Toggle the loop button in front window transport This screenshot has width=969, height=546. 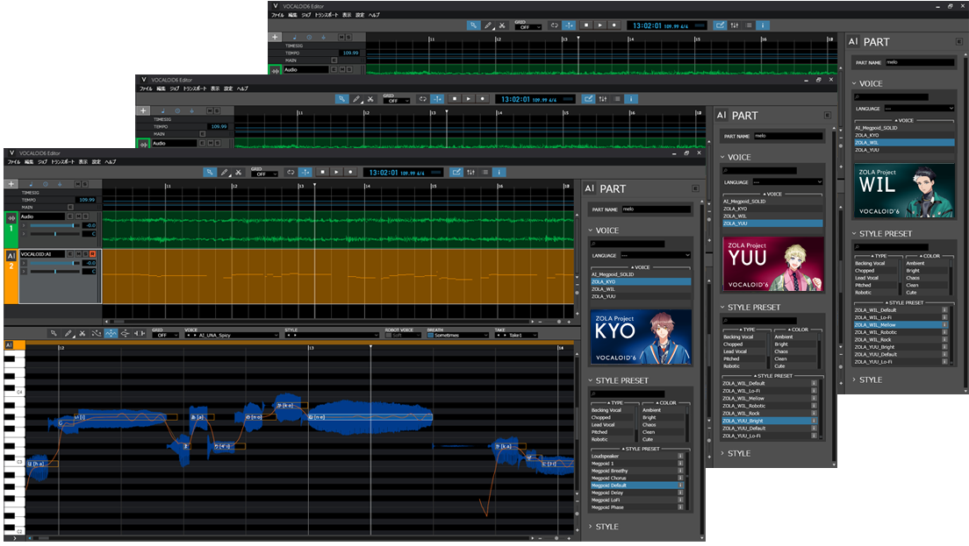click(291, 172)
